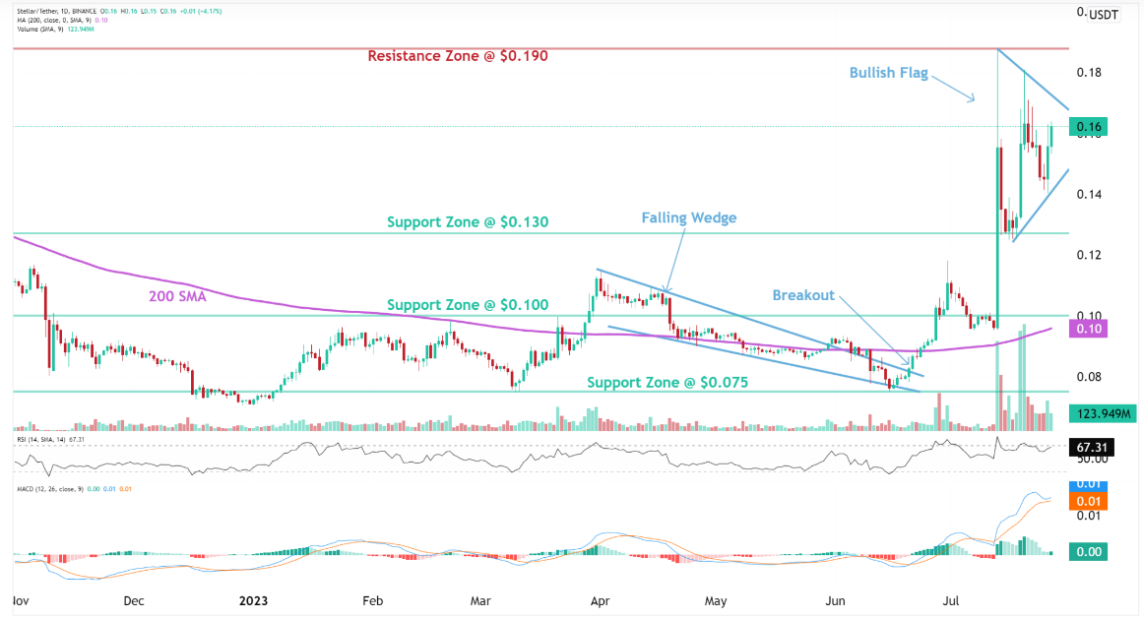
Task: Open the USDT currency selector on price axis
Action: pyautogui.click(x=1104, y=17)
